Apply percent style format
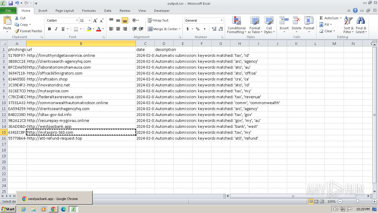The height and width of the screenshot is (213, 378). pyautogui.click(x=198, y=29)
